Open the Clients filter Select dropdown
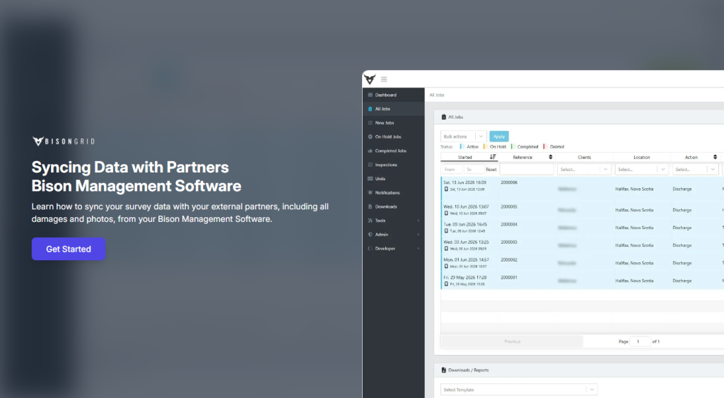Screen dimensions: 724x398 pyautogui.click(x=584, y=170)
